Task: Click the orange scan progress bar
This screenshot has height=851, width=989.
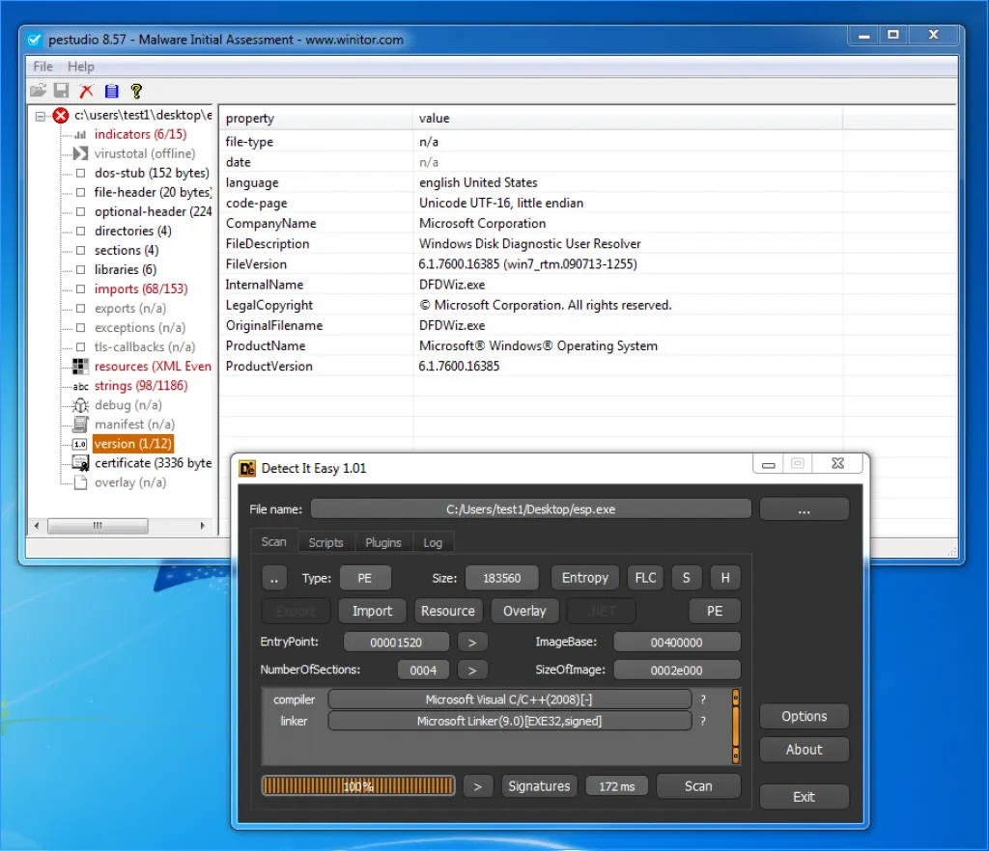Action: (x=358, y=786)
